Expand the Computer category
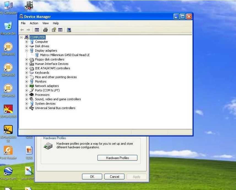 [x=27, y=42]
